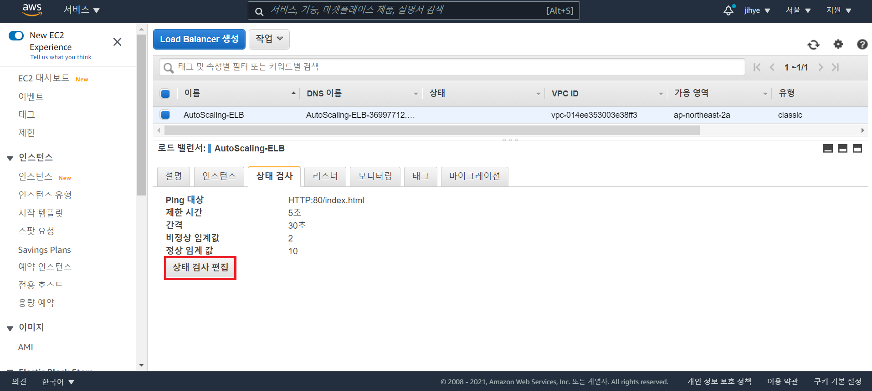Open the 한국어 language dropdown
This screenshot has height=391, width=872.
[58, 381]
